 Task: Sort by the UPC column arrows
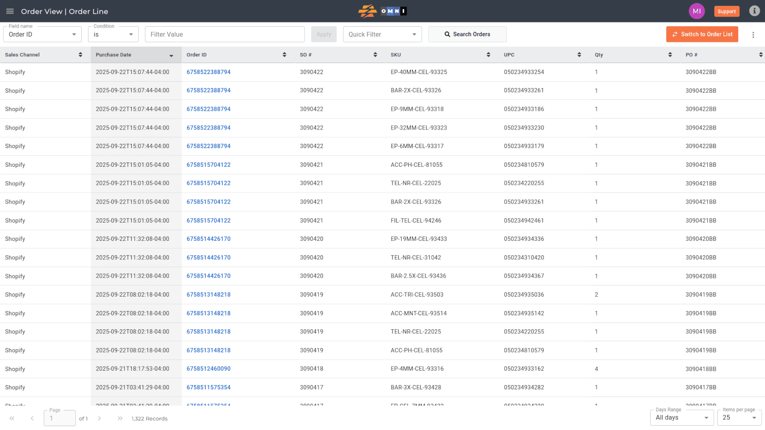579,55
